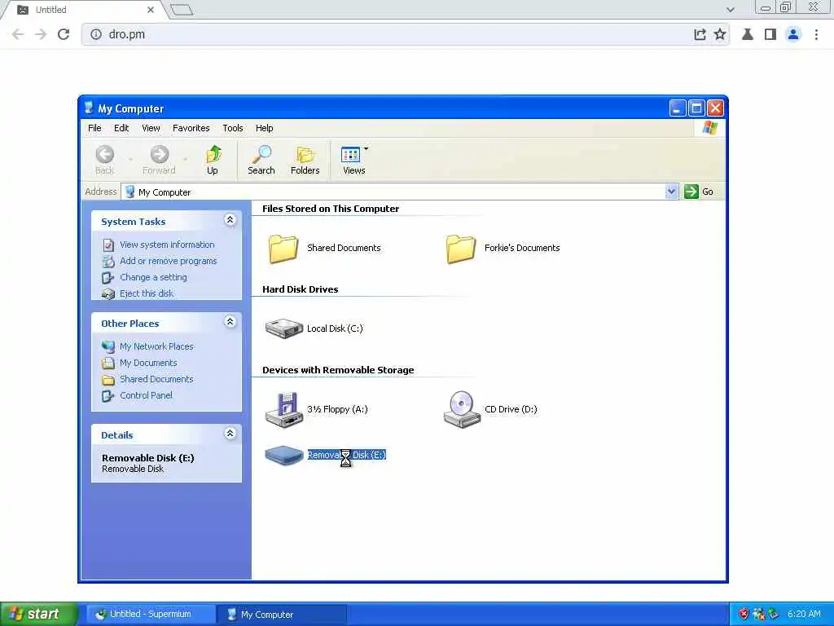Open the browser three-dot menu
Viewport: 834px width, 626px height.
pos(816,34)
